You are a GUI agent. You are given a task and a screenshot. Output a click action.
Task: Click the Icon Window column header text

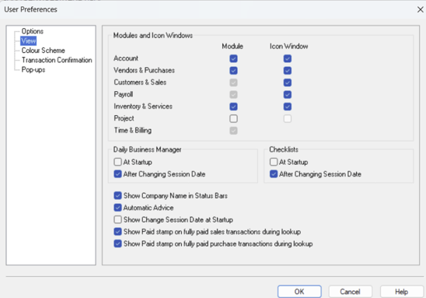pos(289,47)
